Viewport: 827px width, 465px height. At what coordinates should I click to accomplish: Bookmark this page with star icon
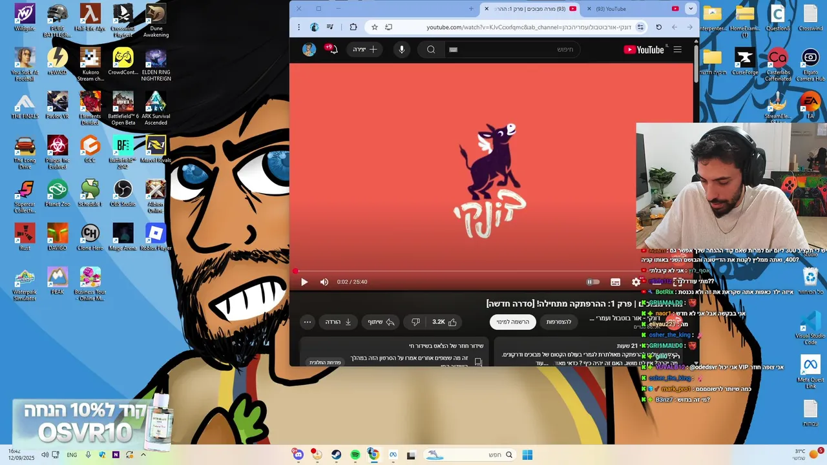click(374, 27)
